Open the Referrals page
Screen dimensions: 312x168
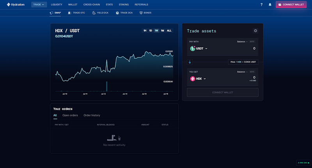(141, 5)
